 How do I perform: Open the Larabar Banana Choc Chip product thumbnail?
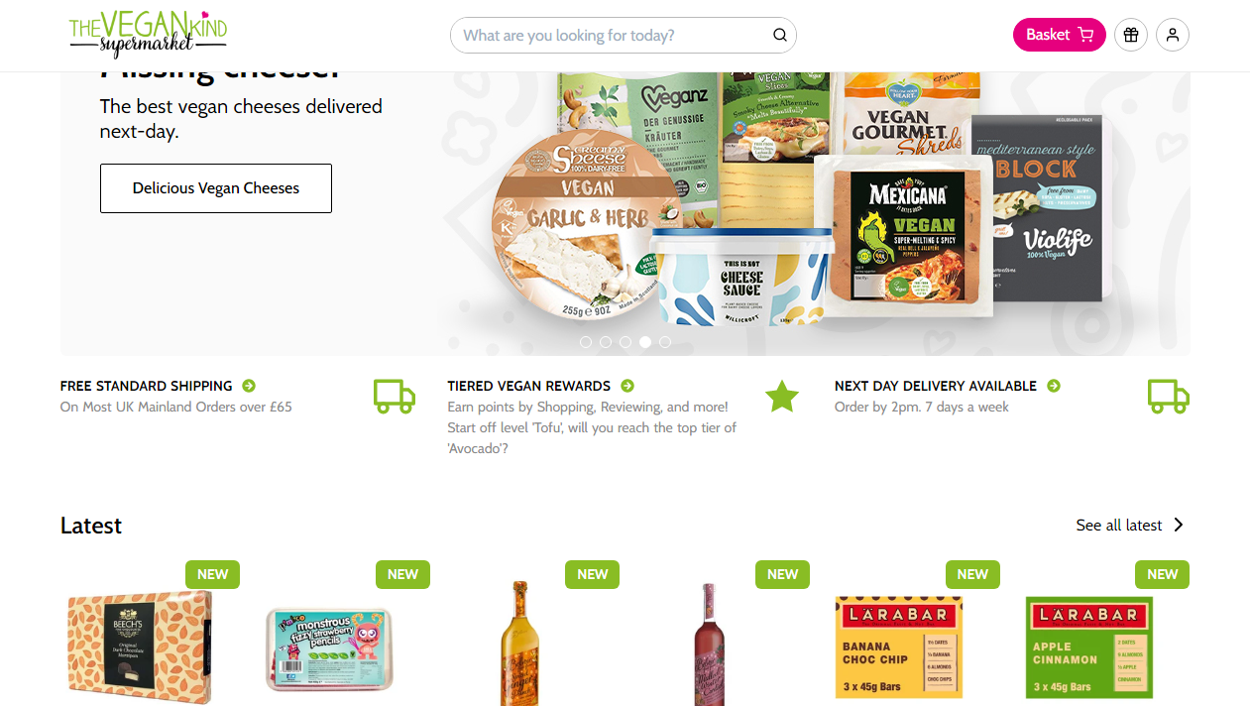899,647
